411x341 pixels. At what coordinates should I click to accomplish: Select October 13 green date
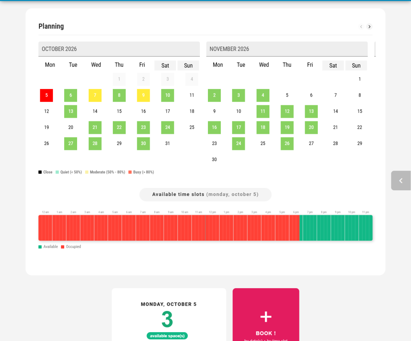[71, 111]
